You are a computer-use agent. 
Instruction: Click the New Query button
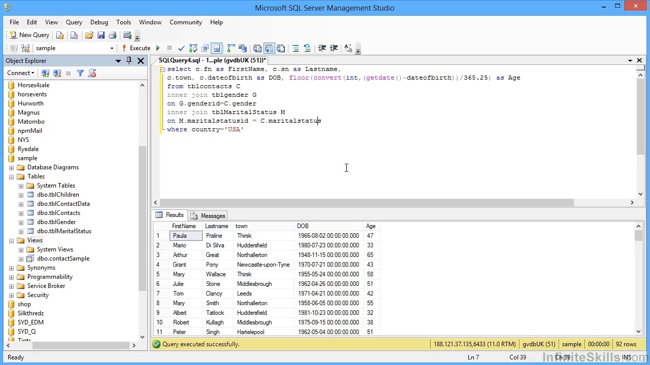coord(29,35)
